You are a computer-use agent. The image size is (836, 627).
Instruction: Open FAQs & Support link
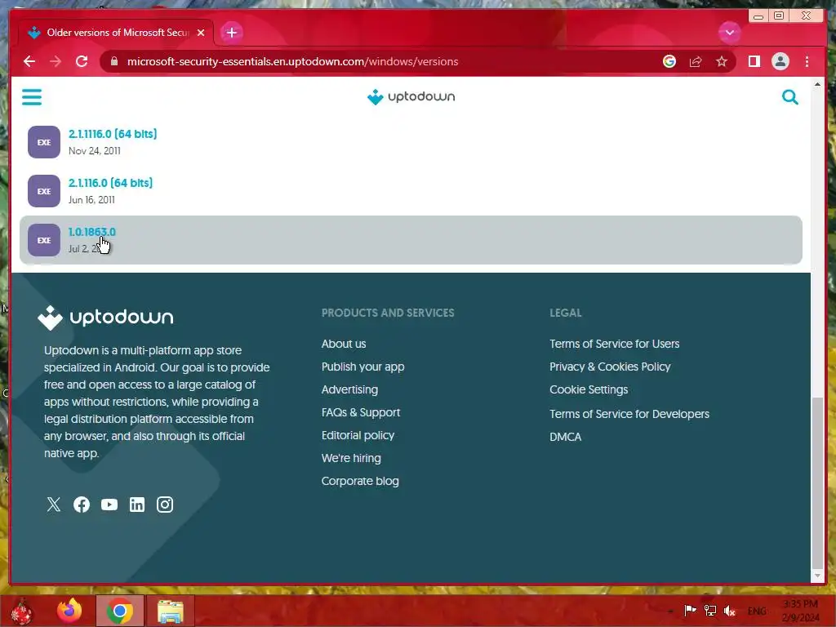pos(360,412)
